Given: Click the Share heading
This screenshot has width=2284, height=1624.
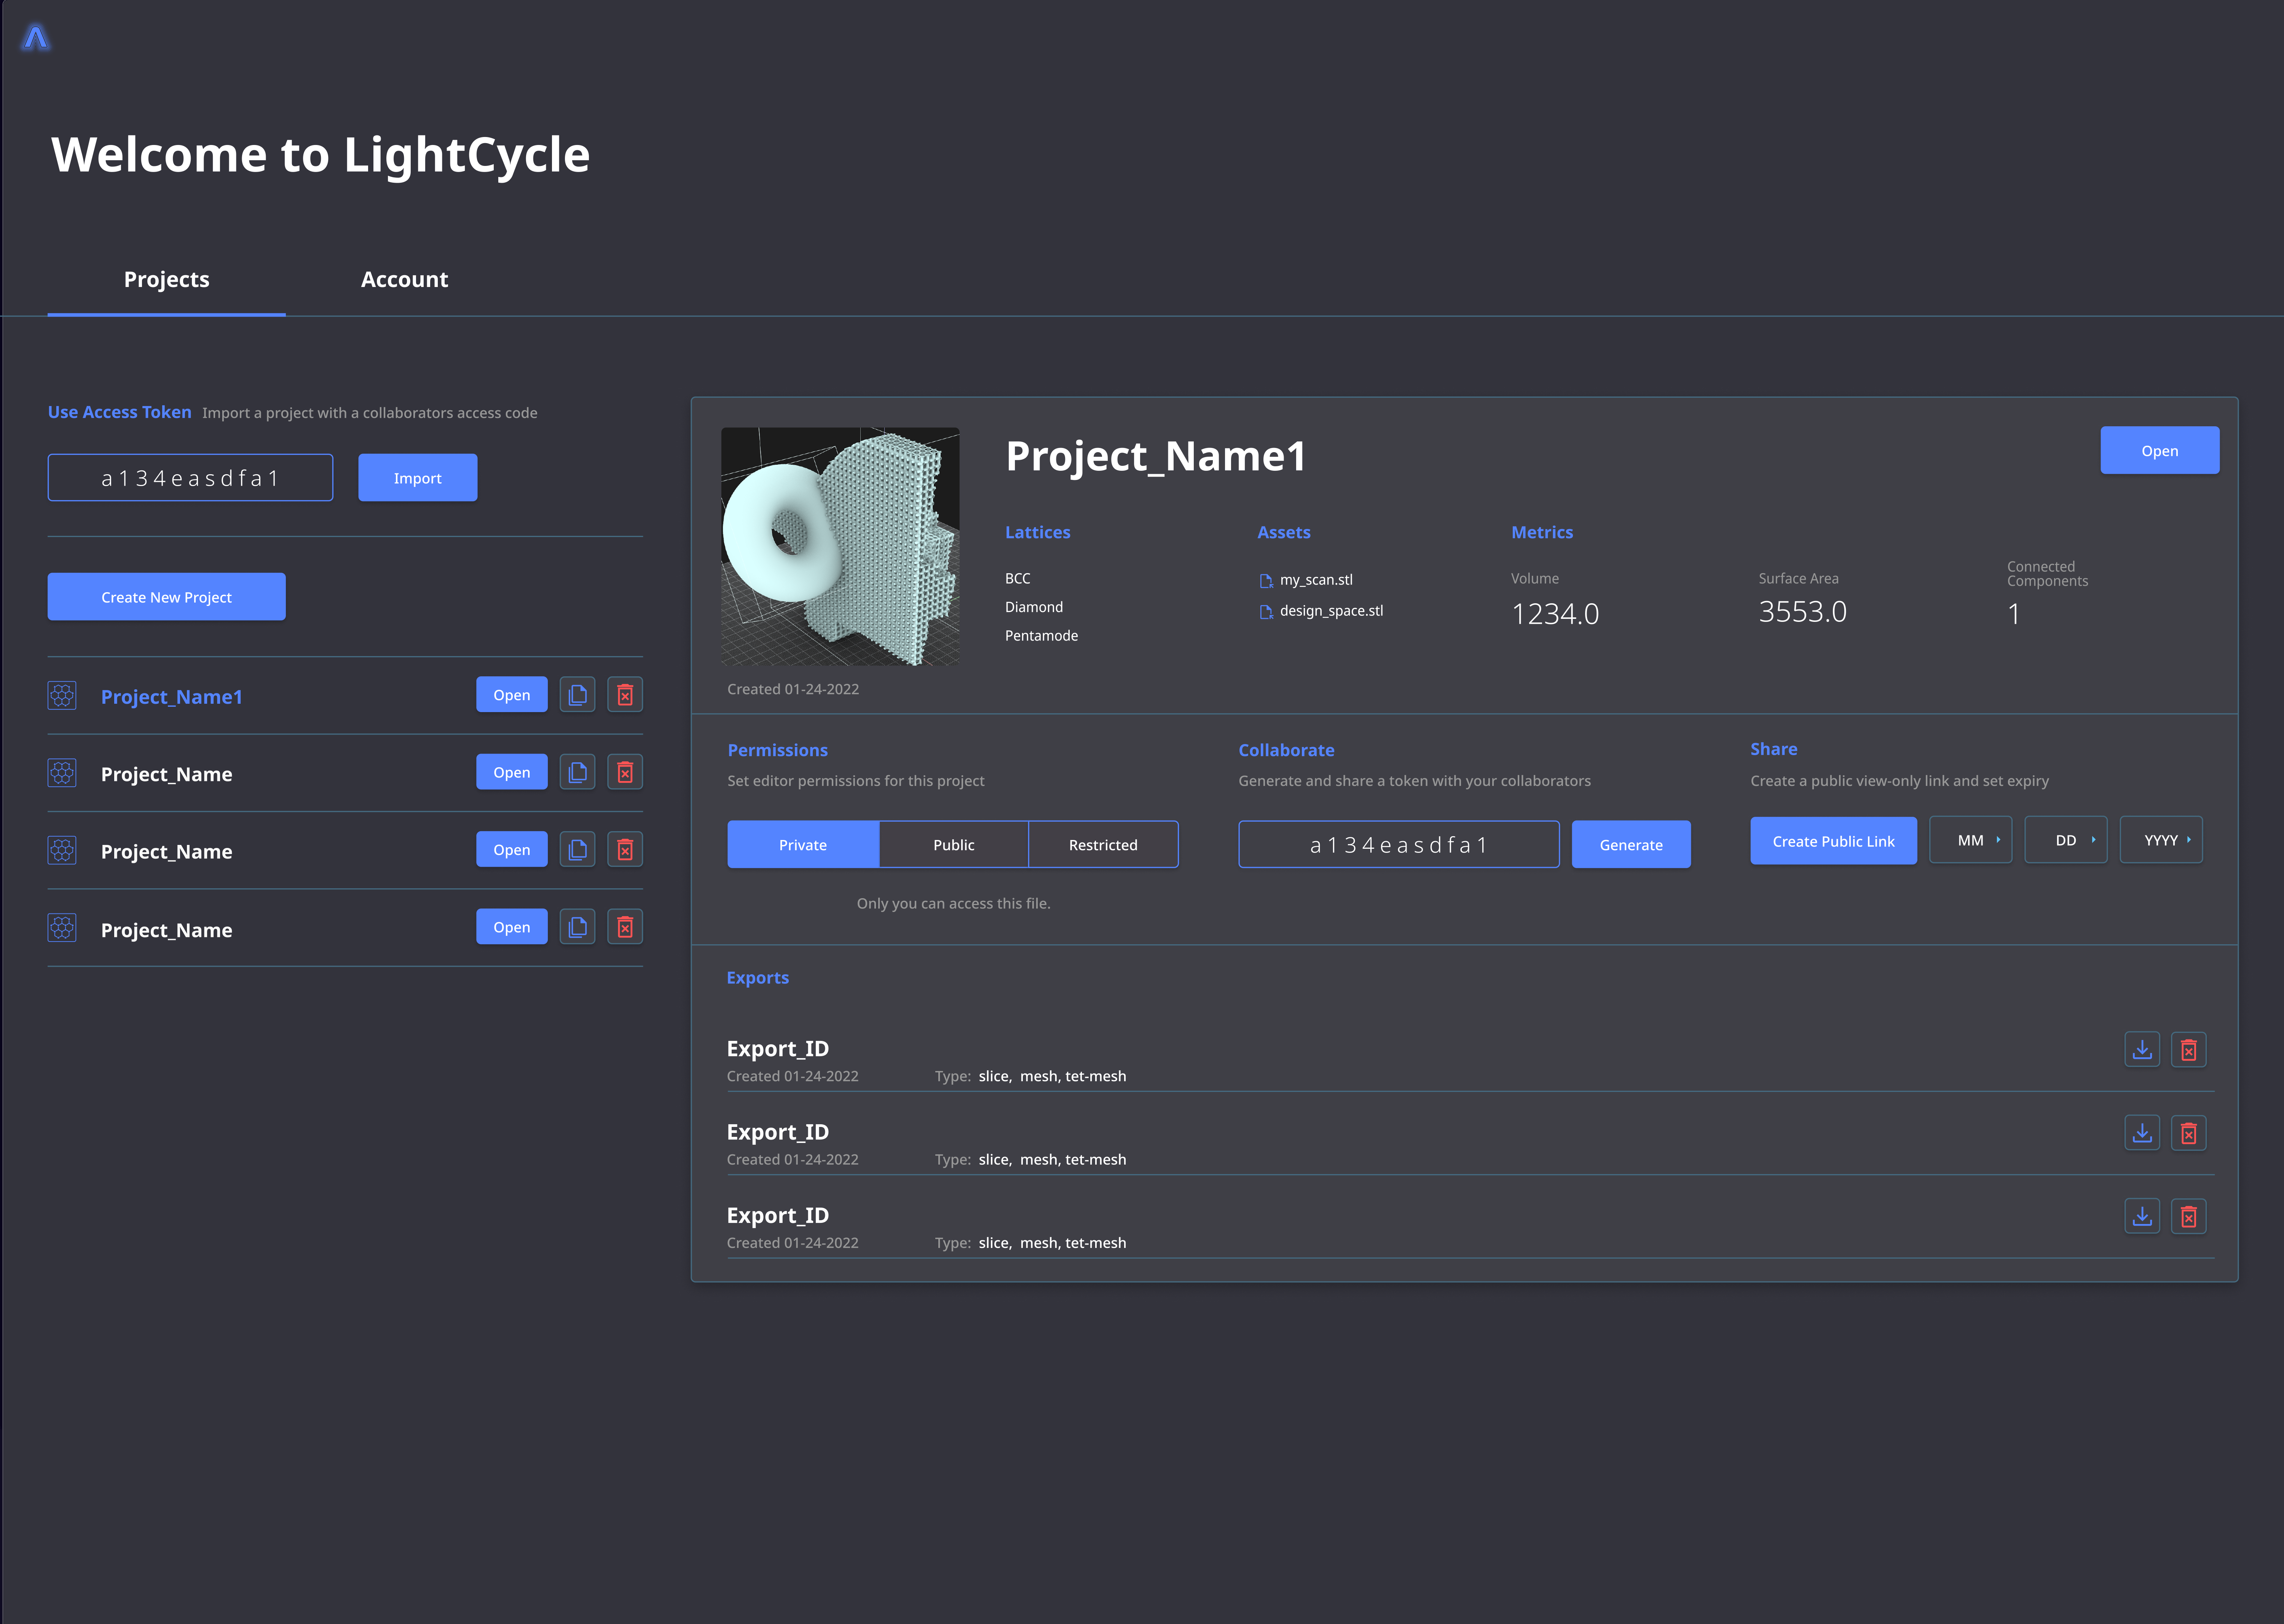Looking at the screenshot, I should click(1773, 749).
